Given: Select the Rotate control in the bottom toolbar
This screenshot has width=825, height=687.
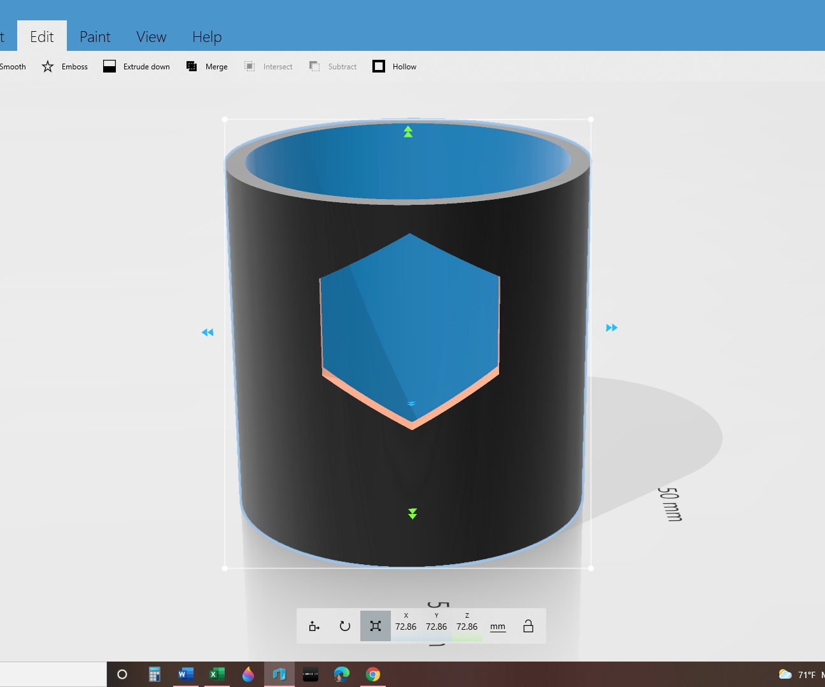Looking at the screenshot, I should click(344, 626).
